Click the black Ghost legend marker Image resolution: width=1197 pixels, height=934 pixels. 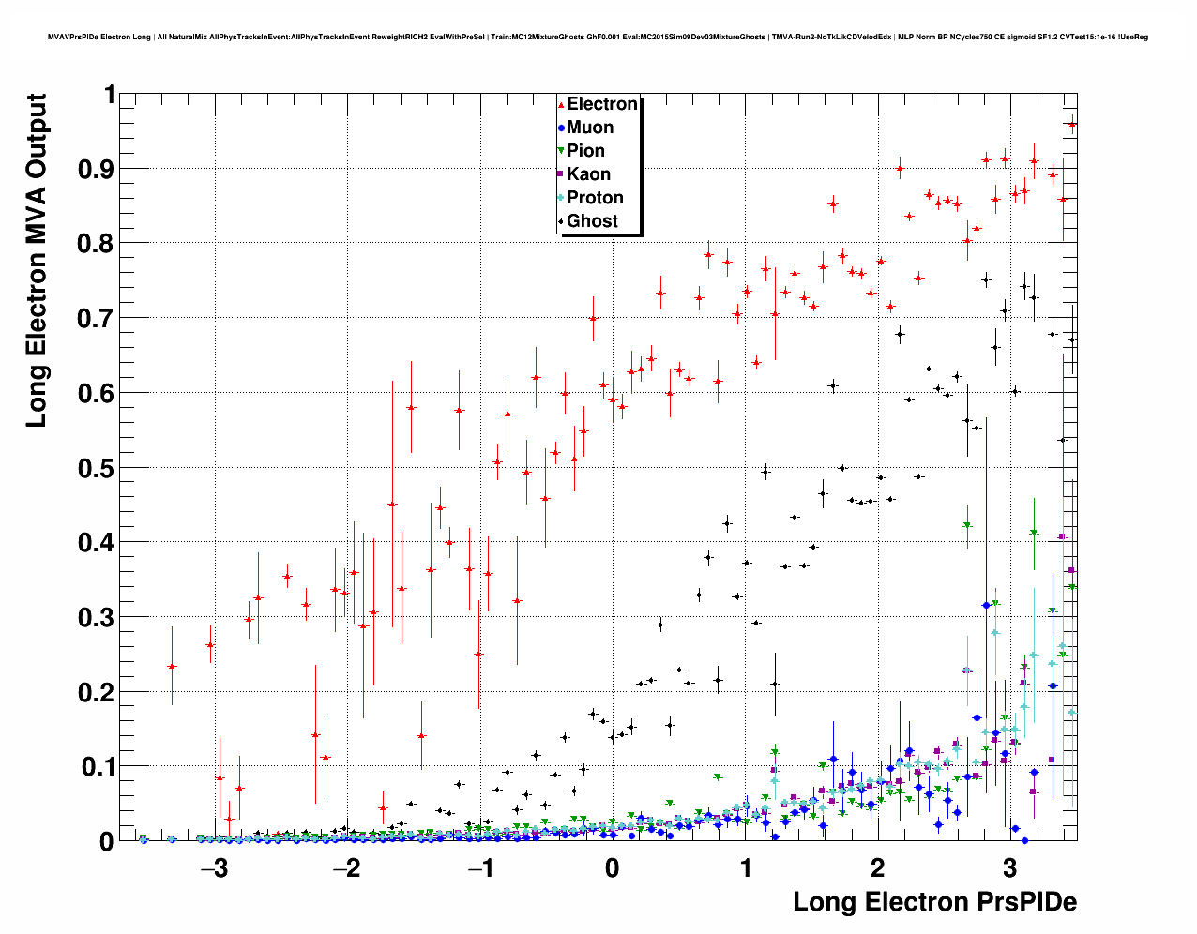point(561,221)
